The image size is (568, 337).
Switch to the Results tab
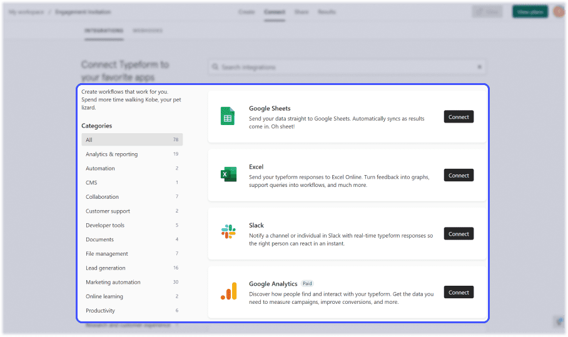[x=327, y=12]
